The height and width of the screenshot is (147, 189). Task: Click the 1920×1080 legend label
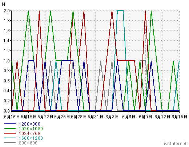click(31, 128)
